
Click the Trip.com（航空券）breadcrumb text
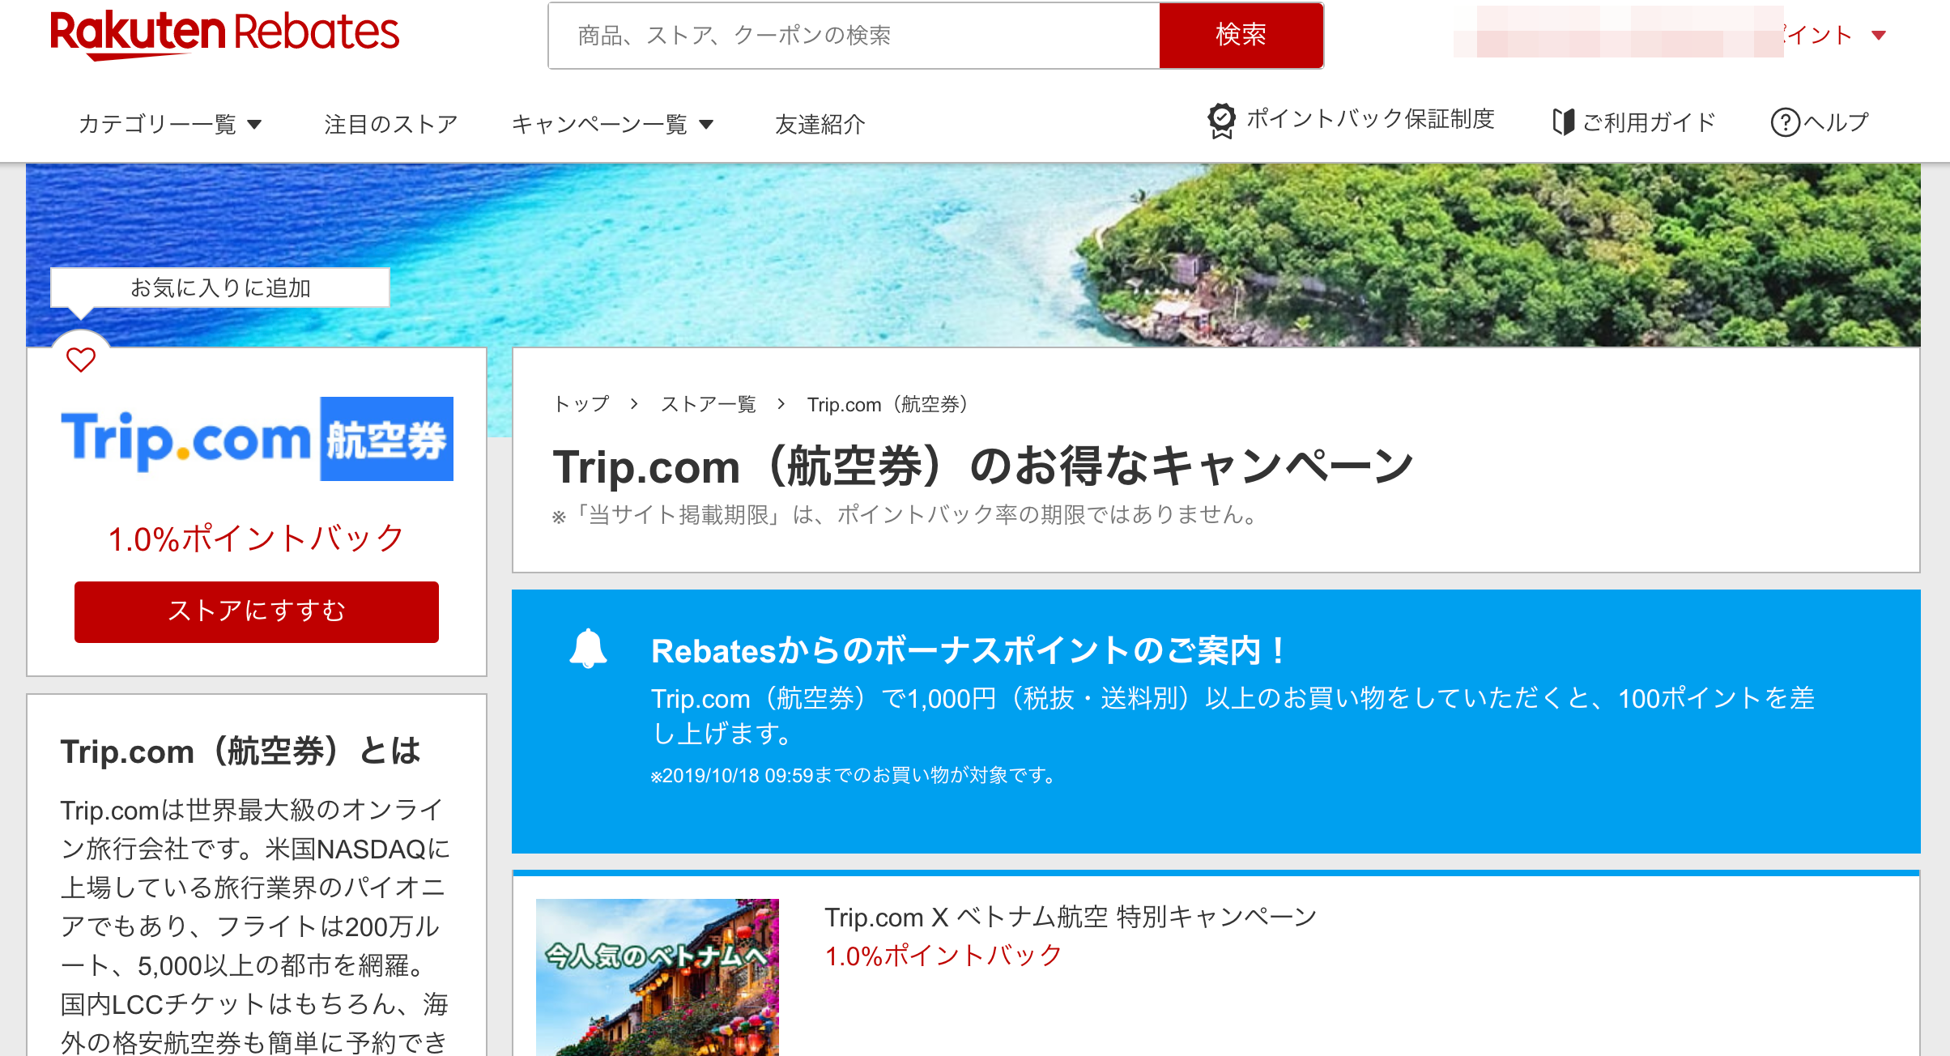888,404
